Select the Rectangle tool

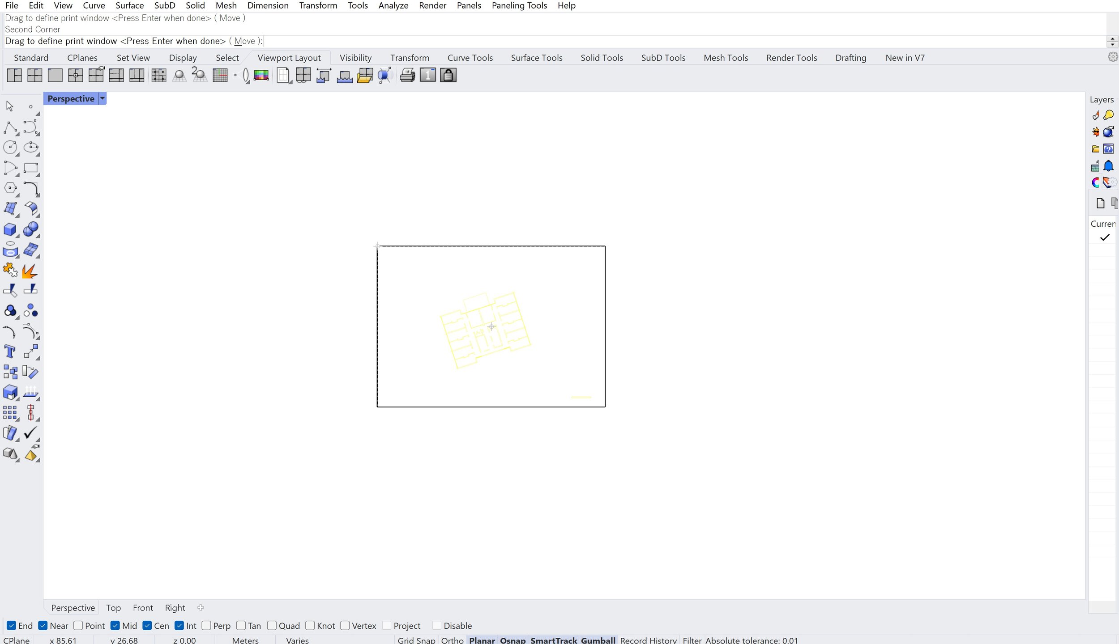30,168
